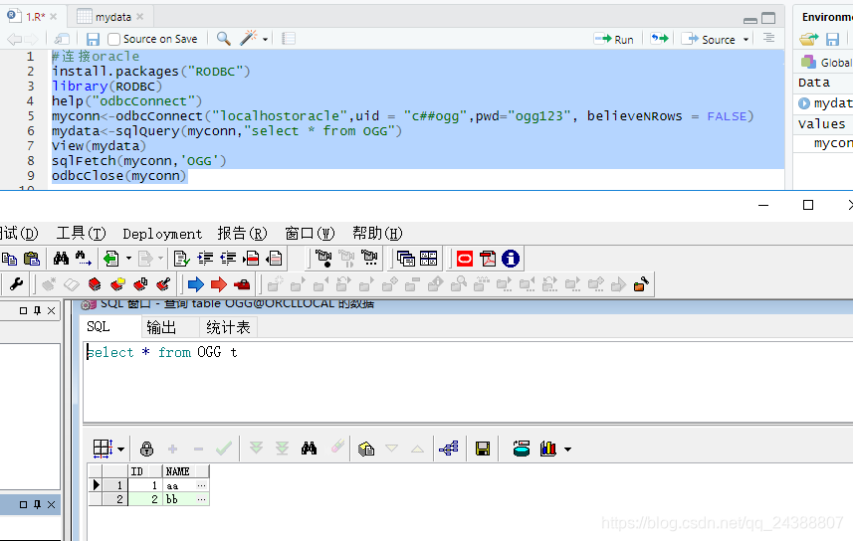Click the copy icon in PL/SQL Developer toolbar
The height and width of the screenshot is (541, 853).
point(9,259)
